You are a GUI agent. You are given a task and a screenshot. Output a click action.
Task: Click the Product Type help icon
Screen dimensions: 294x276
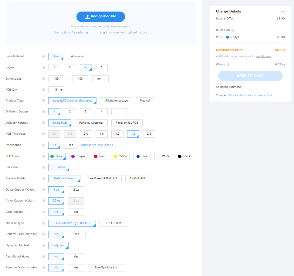[44, 101]
